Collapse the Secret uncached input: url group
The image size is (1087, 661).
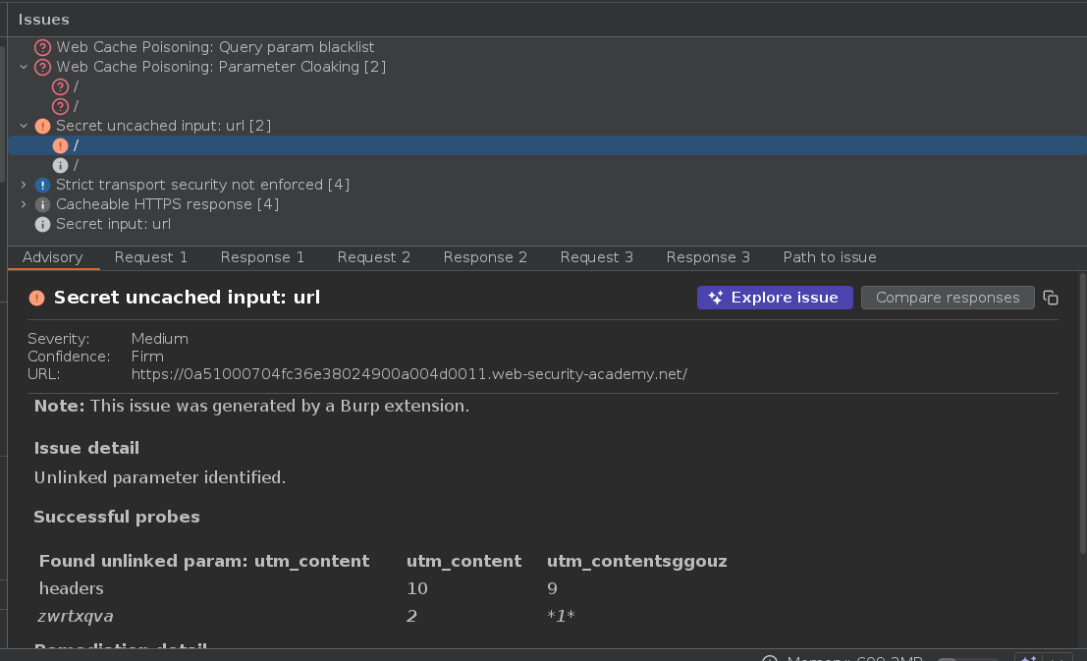tap(25, 126)
